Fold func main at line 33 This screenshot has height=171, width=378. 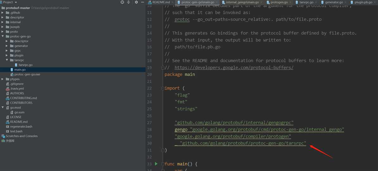163,164
